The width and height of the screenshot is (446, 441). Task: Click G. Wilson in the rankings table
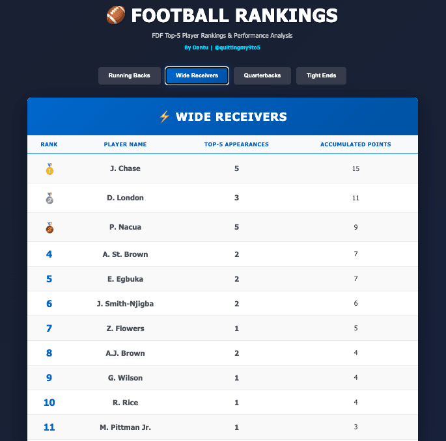point(125,378)
